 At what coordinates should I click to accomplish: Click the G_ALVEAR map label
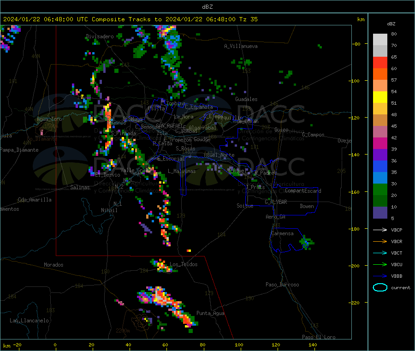[x=276, y=202]
